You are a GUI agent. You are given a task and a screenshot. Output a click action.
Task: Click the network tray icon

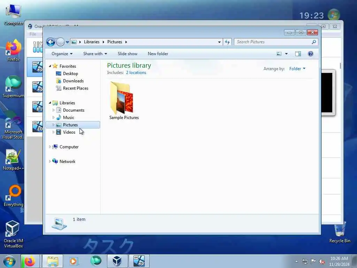point(305,261)
